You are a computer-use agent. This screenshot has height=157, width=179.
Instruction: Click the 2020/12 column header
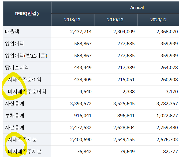click(158, 20)
